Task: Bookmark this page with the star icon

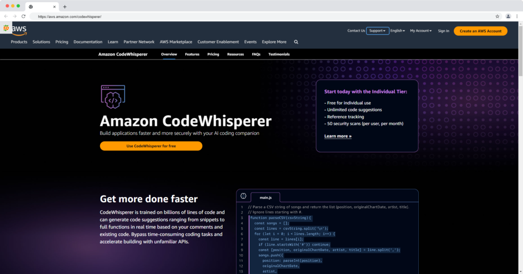Action: click(x=497, y=16)
